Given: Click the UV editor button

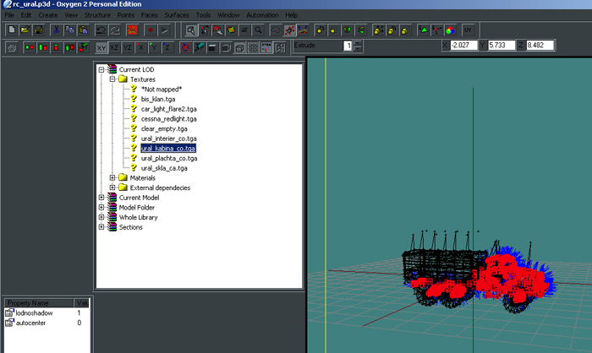Looking at the screenshot, I should pos(468,30).
